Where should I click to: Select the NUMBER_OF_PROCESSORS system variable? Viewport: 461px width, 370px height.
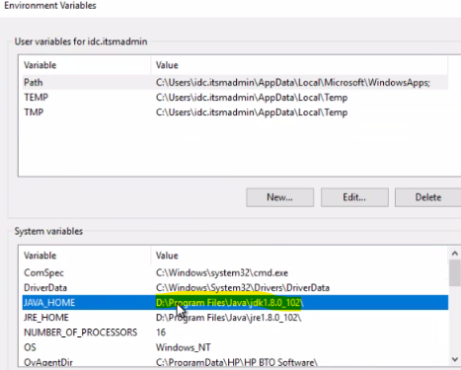235,333
